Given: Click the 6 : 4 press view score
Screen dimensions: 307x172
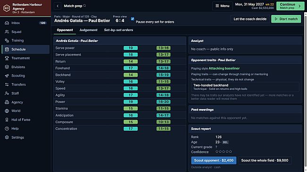Looking at the screenshot, I should [x=120, y=21].
